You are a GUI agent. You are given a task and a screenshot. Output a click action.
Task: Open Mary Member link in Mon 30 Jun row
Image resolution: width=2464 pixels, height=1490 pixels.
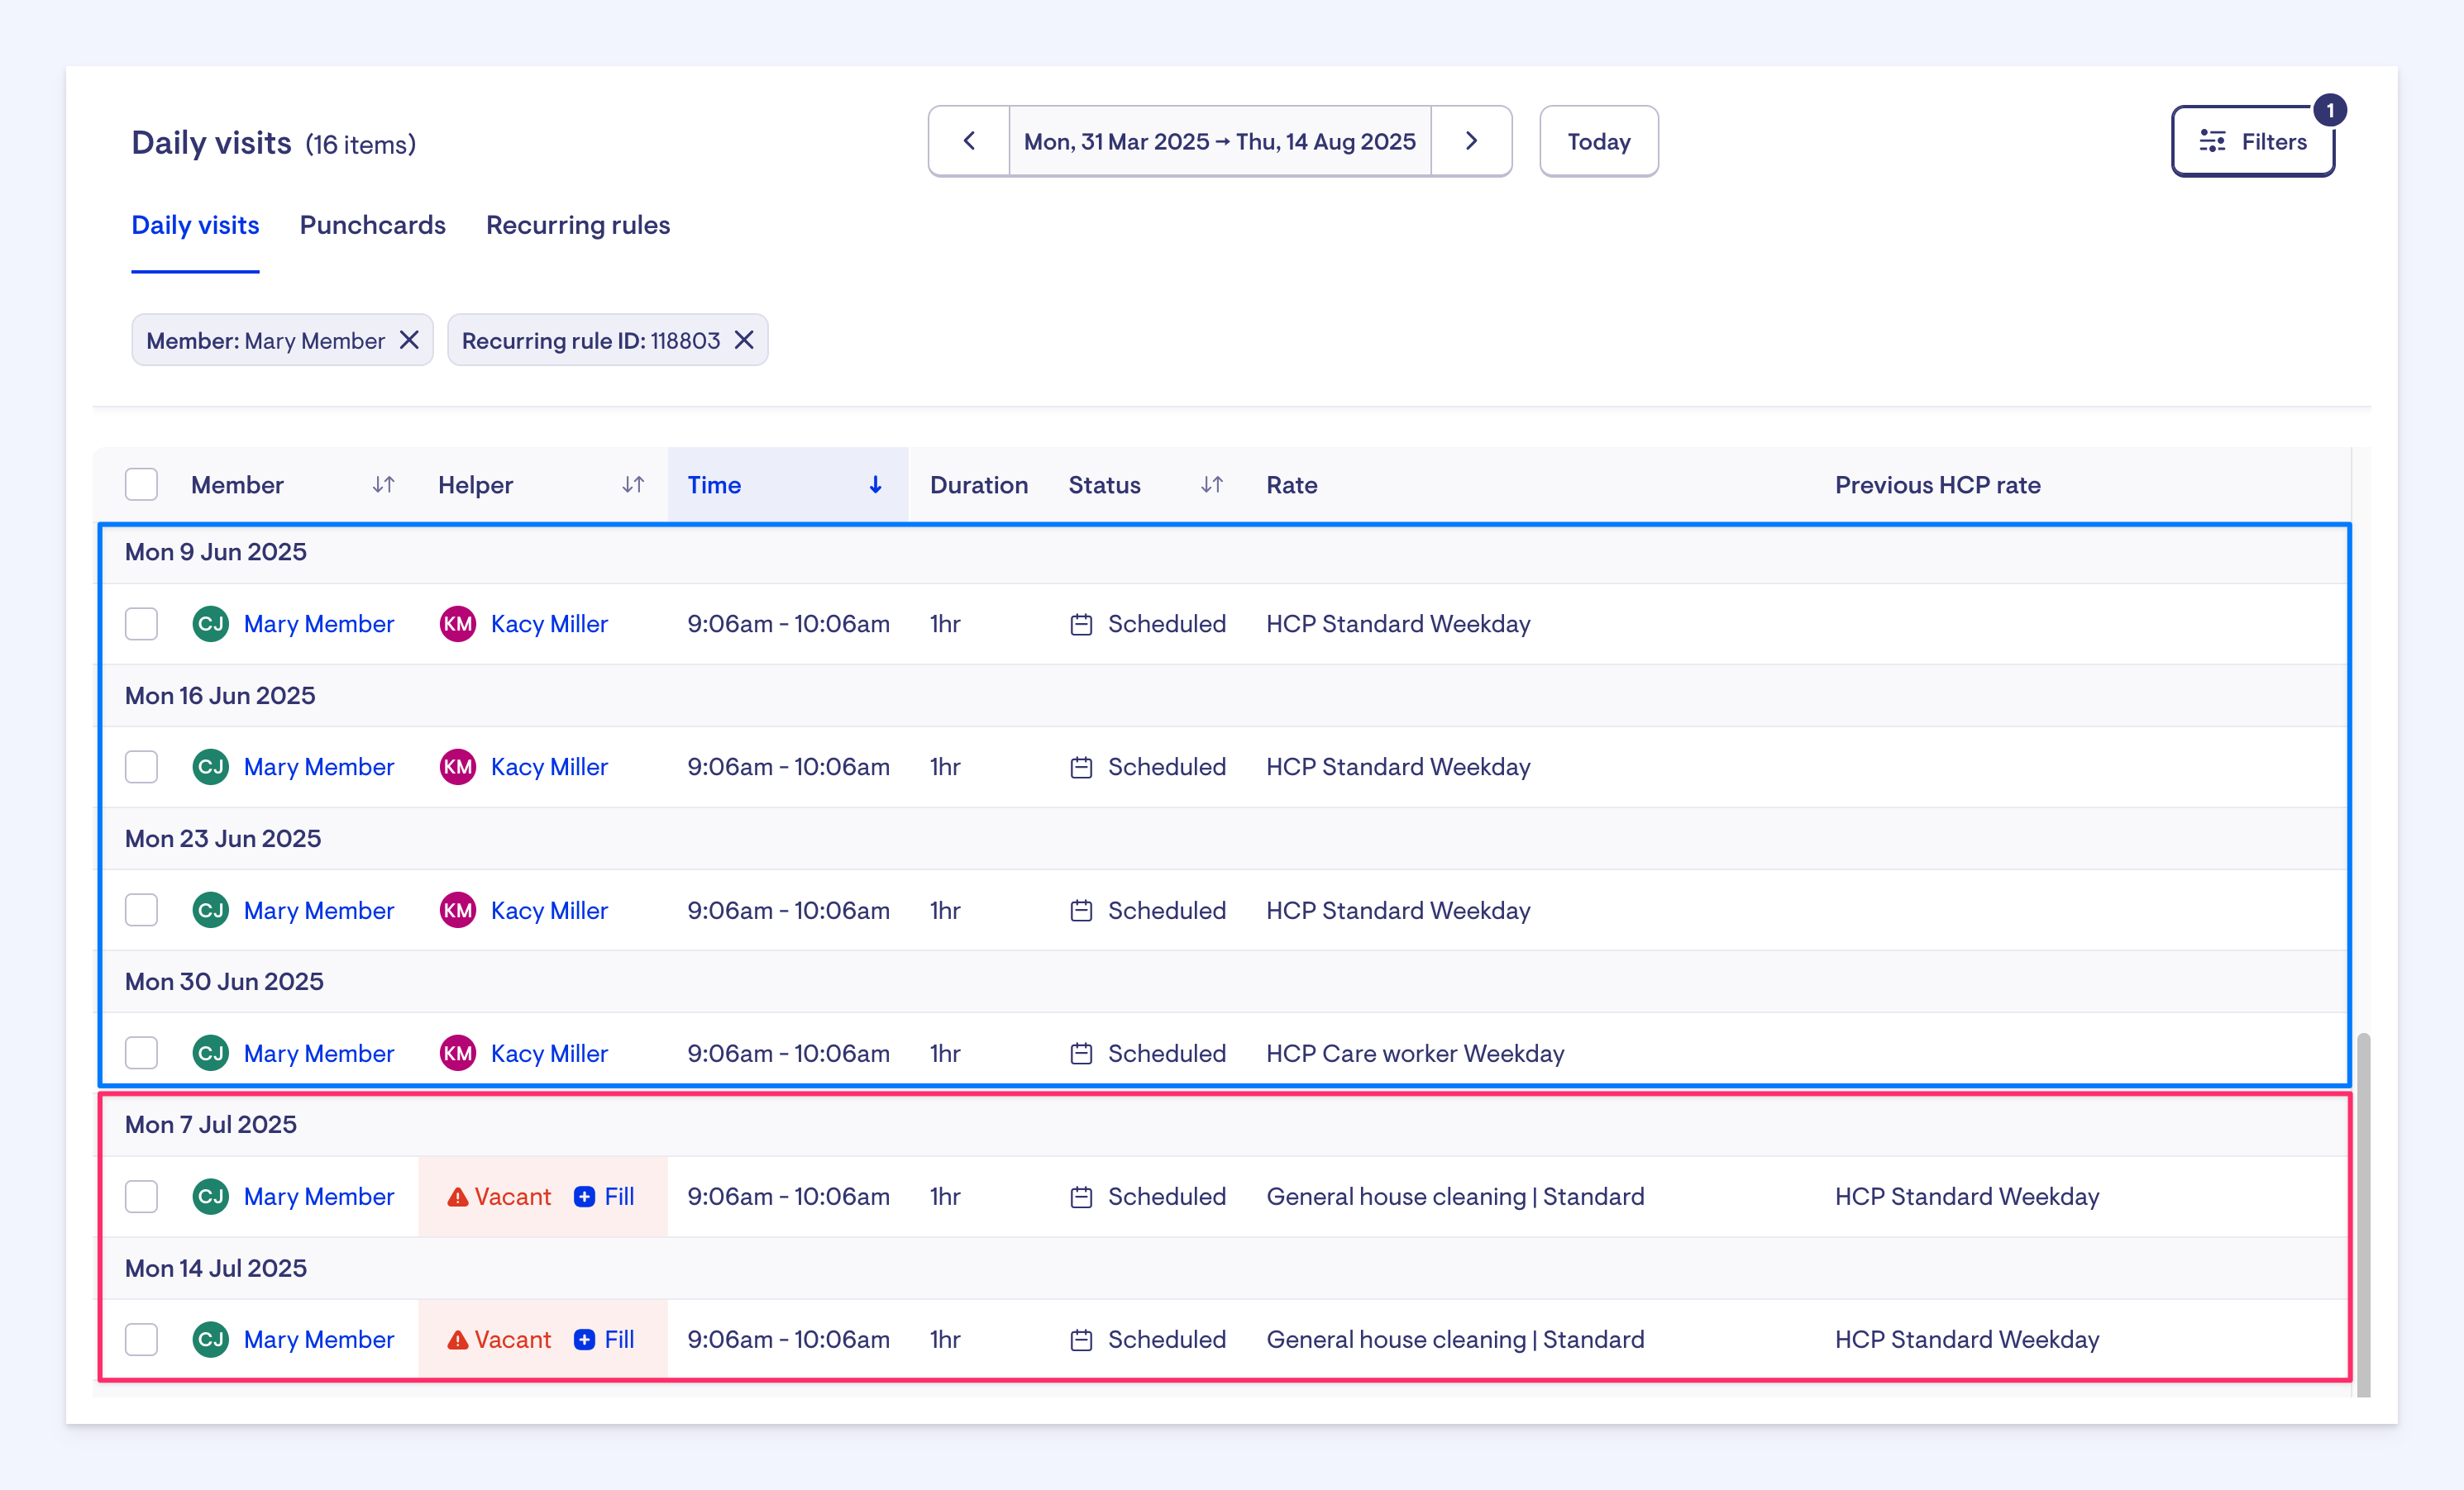(x=319, y=1054)
